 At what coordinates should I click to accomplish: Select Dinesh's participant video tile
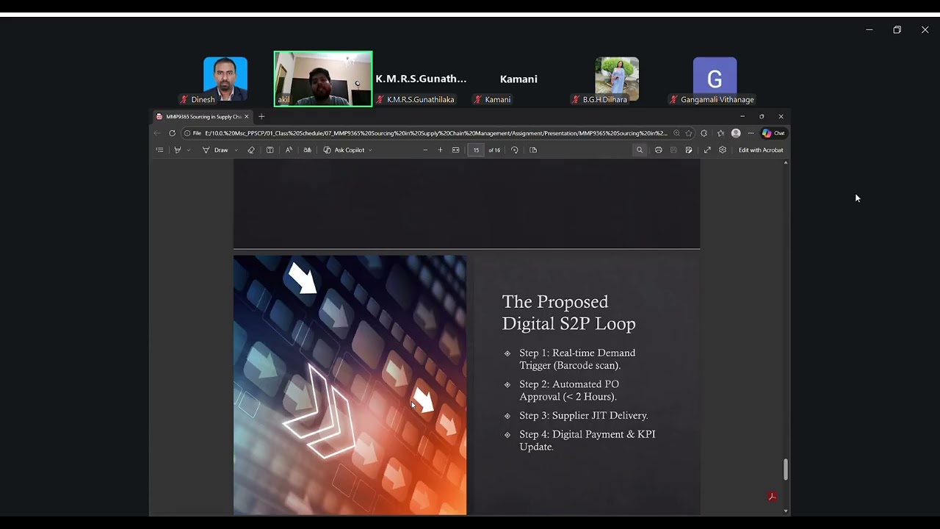point(225,80)
